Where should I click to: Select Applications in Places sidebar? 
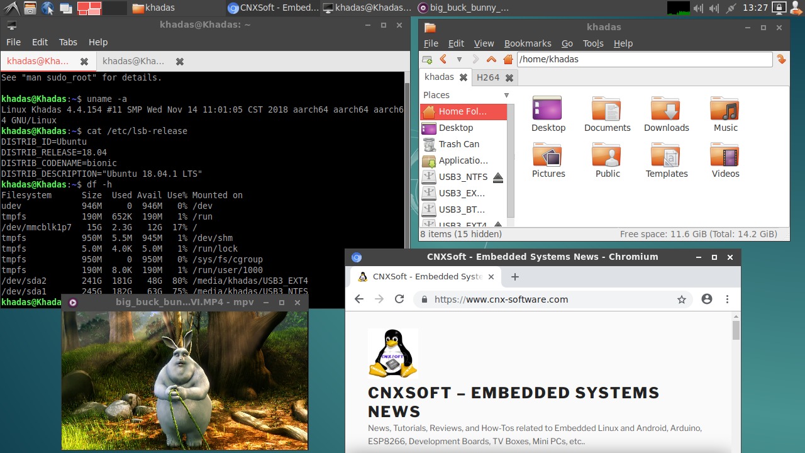tap(463, 160)
